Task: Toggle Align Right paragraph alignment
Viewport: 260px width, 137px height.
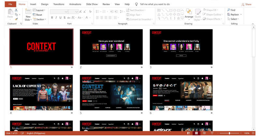Action: (x=106, y=18)
